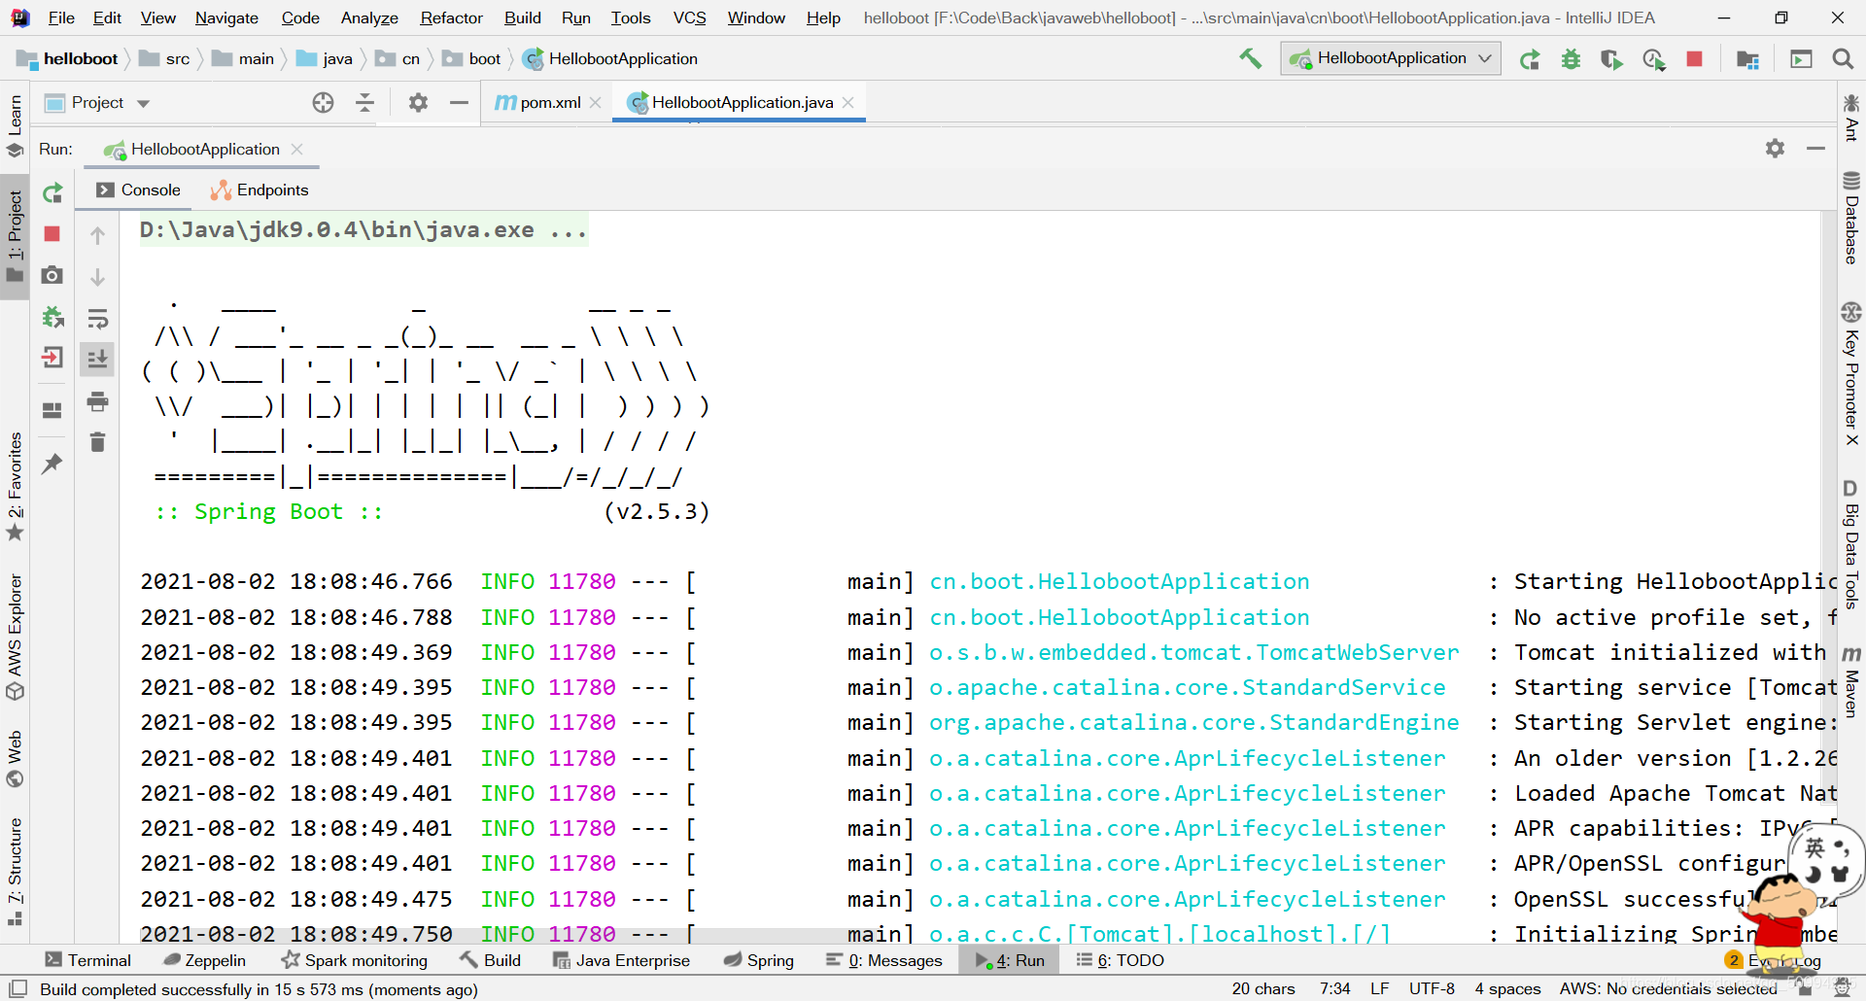Image resolution: width=1866 pixels, height=1001 pixels.
Task: Open Java Enterprise tool window
Action: [x=621, y=960]
